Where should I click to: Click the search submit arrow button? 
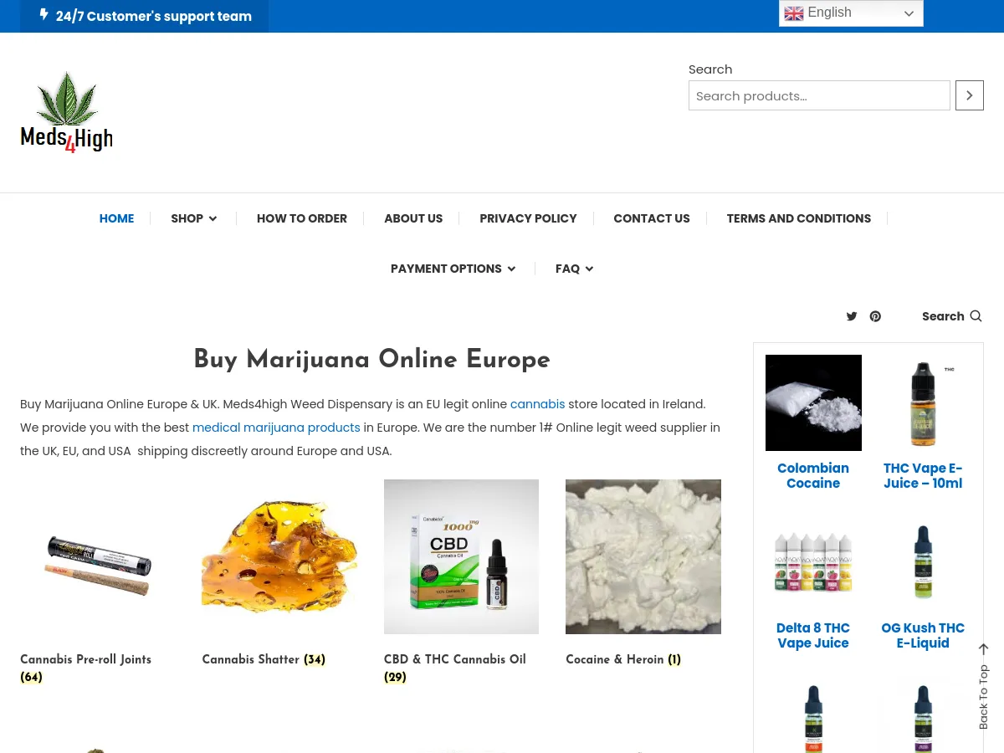click(x=969, y=95)
